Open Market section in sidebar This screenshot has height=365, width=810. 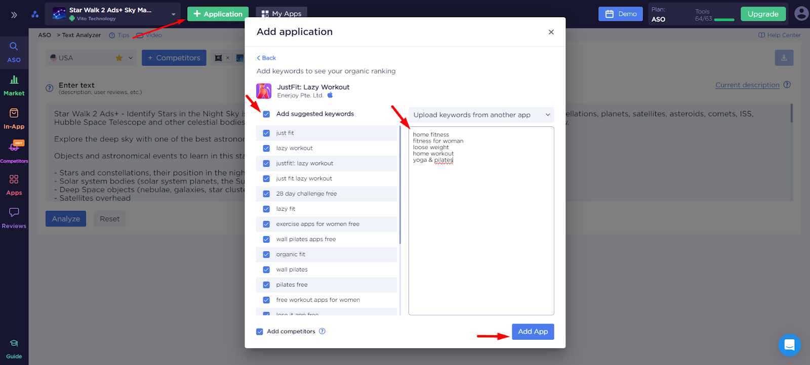(14, 85)
